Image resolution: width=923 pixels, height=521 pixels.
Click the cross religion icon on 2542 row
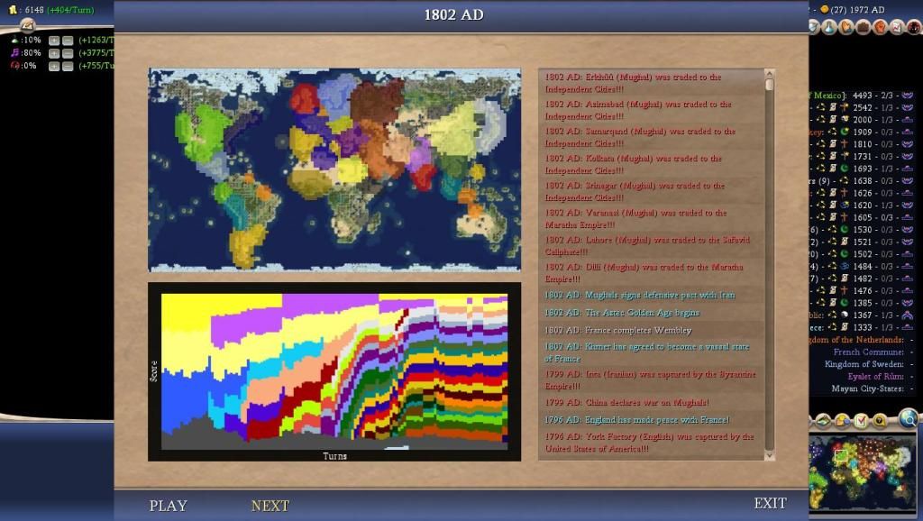point(844,108)
